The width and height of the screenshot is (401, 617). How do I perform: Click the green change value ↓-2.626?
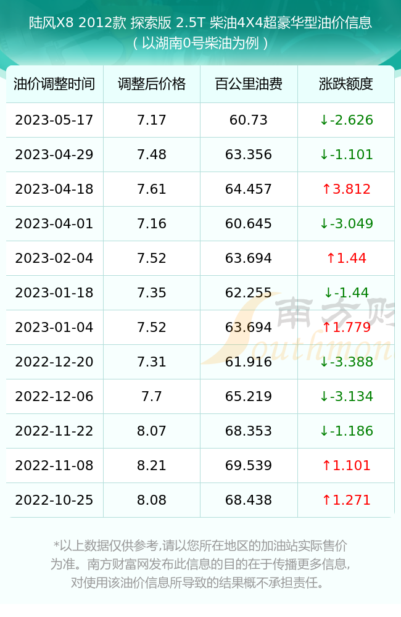point(346,120)
